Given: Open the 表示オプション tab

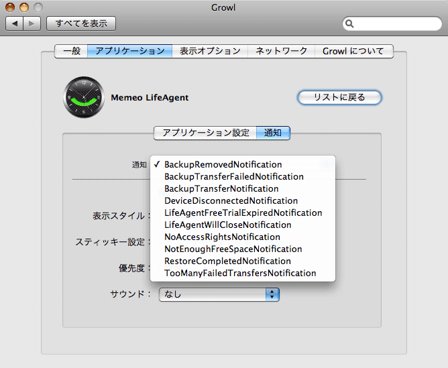Looking at the screenshot, I should tap(210, 51).
